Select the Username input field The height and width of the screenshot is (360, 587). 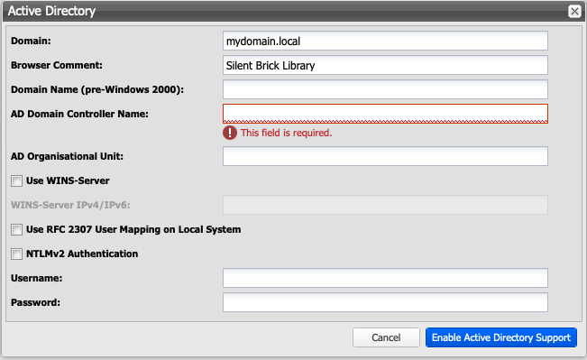click(x=385, y=278)
